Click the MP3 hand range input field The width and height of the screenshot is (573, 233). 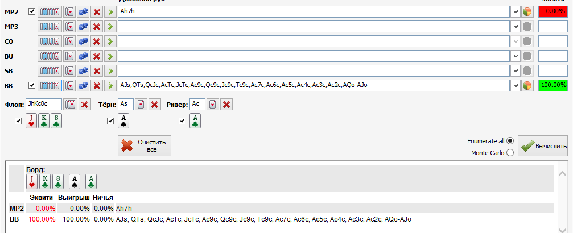[x=313, y=26]
